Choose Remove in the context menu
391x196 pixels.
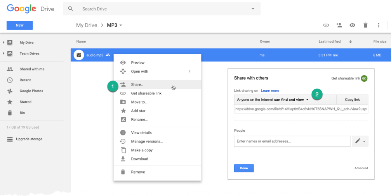click(x=157, y=172)
